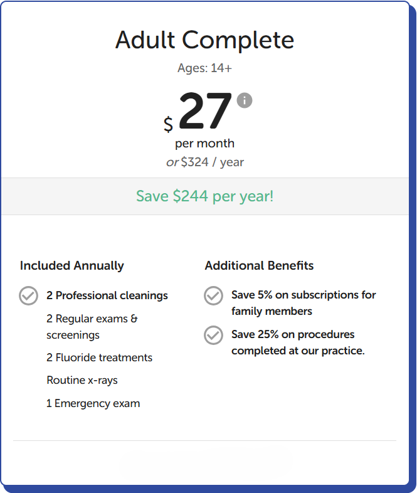Click the Save $244 per year banner
Image resolution: width=417 pixels, height=493 pixels.
click(x=204, y=196)
